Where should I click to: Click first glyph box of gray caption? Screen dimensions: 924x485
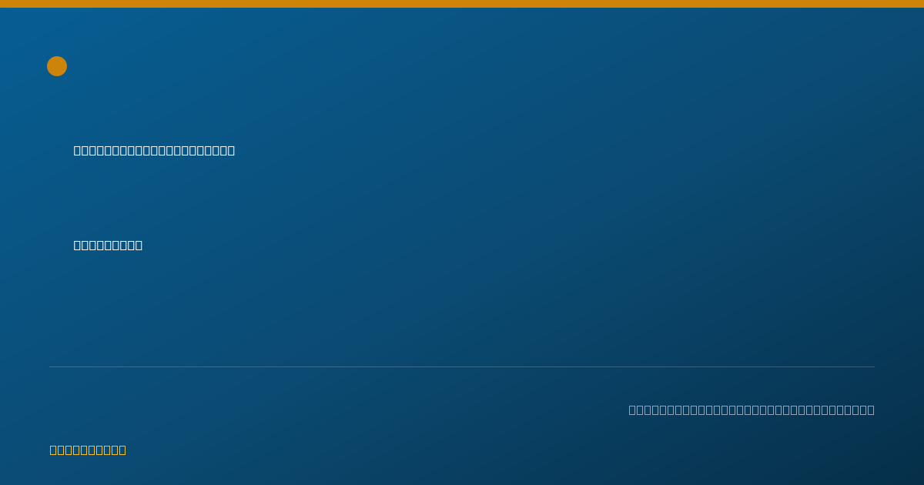(x=632, y=410)
